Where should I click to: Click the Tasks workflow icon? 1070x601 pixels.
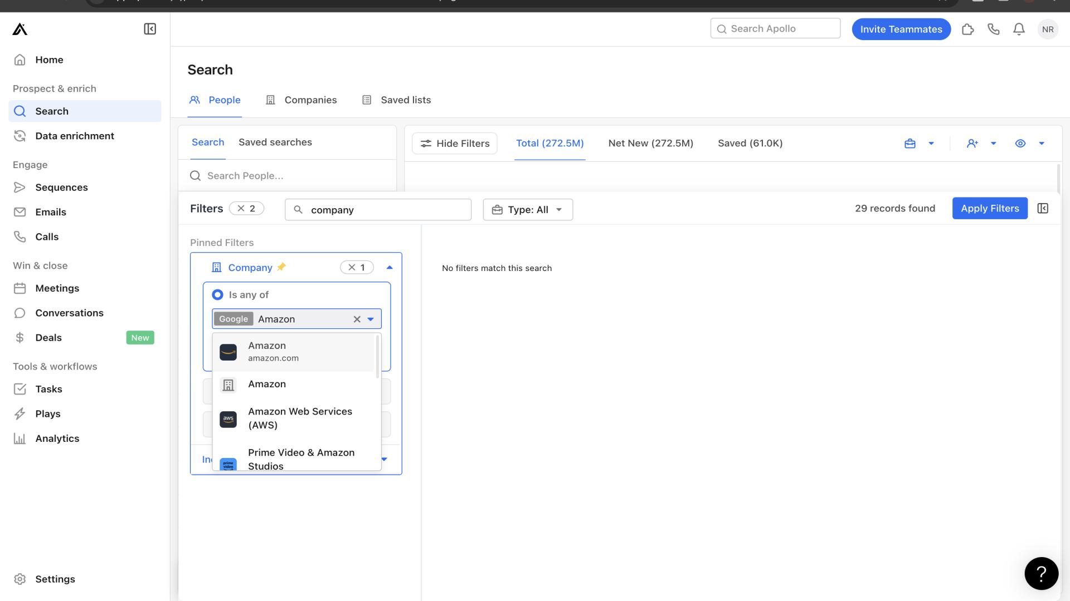[x=20, y=389]
